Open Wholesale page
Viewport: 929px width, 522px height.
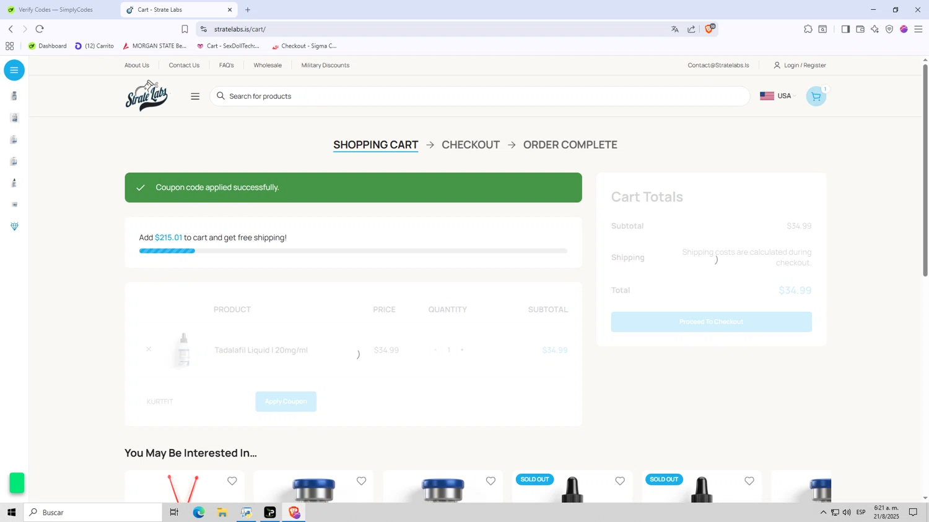tap(268, 65)
